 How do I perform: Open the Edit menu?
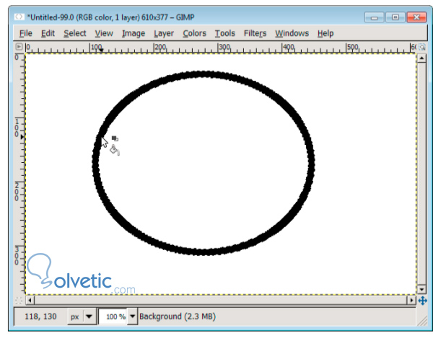(48, 33)
